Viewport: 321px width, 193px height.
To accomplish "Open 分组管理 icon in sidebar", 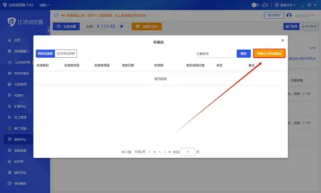I will click(x=9, y=84).
